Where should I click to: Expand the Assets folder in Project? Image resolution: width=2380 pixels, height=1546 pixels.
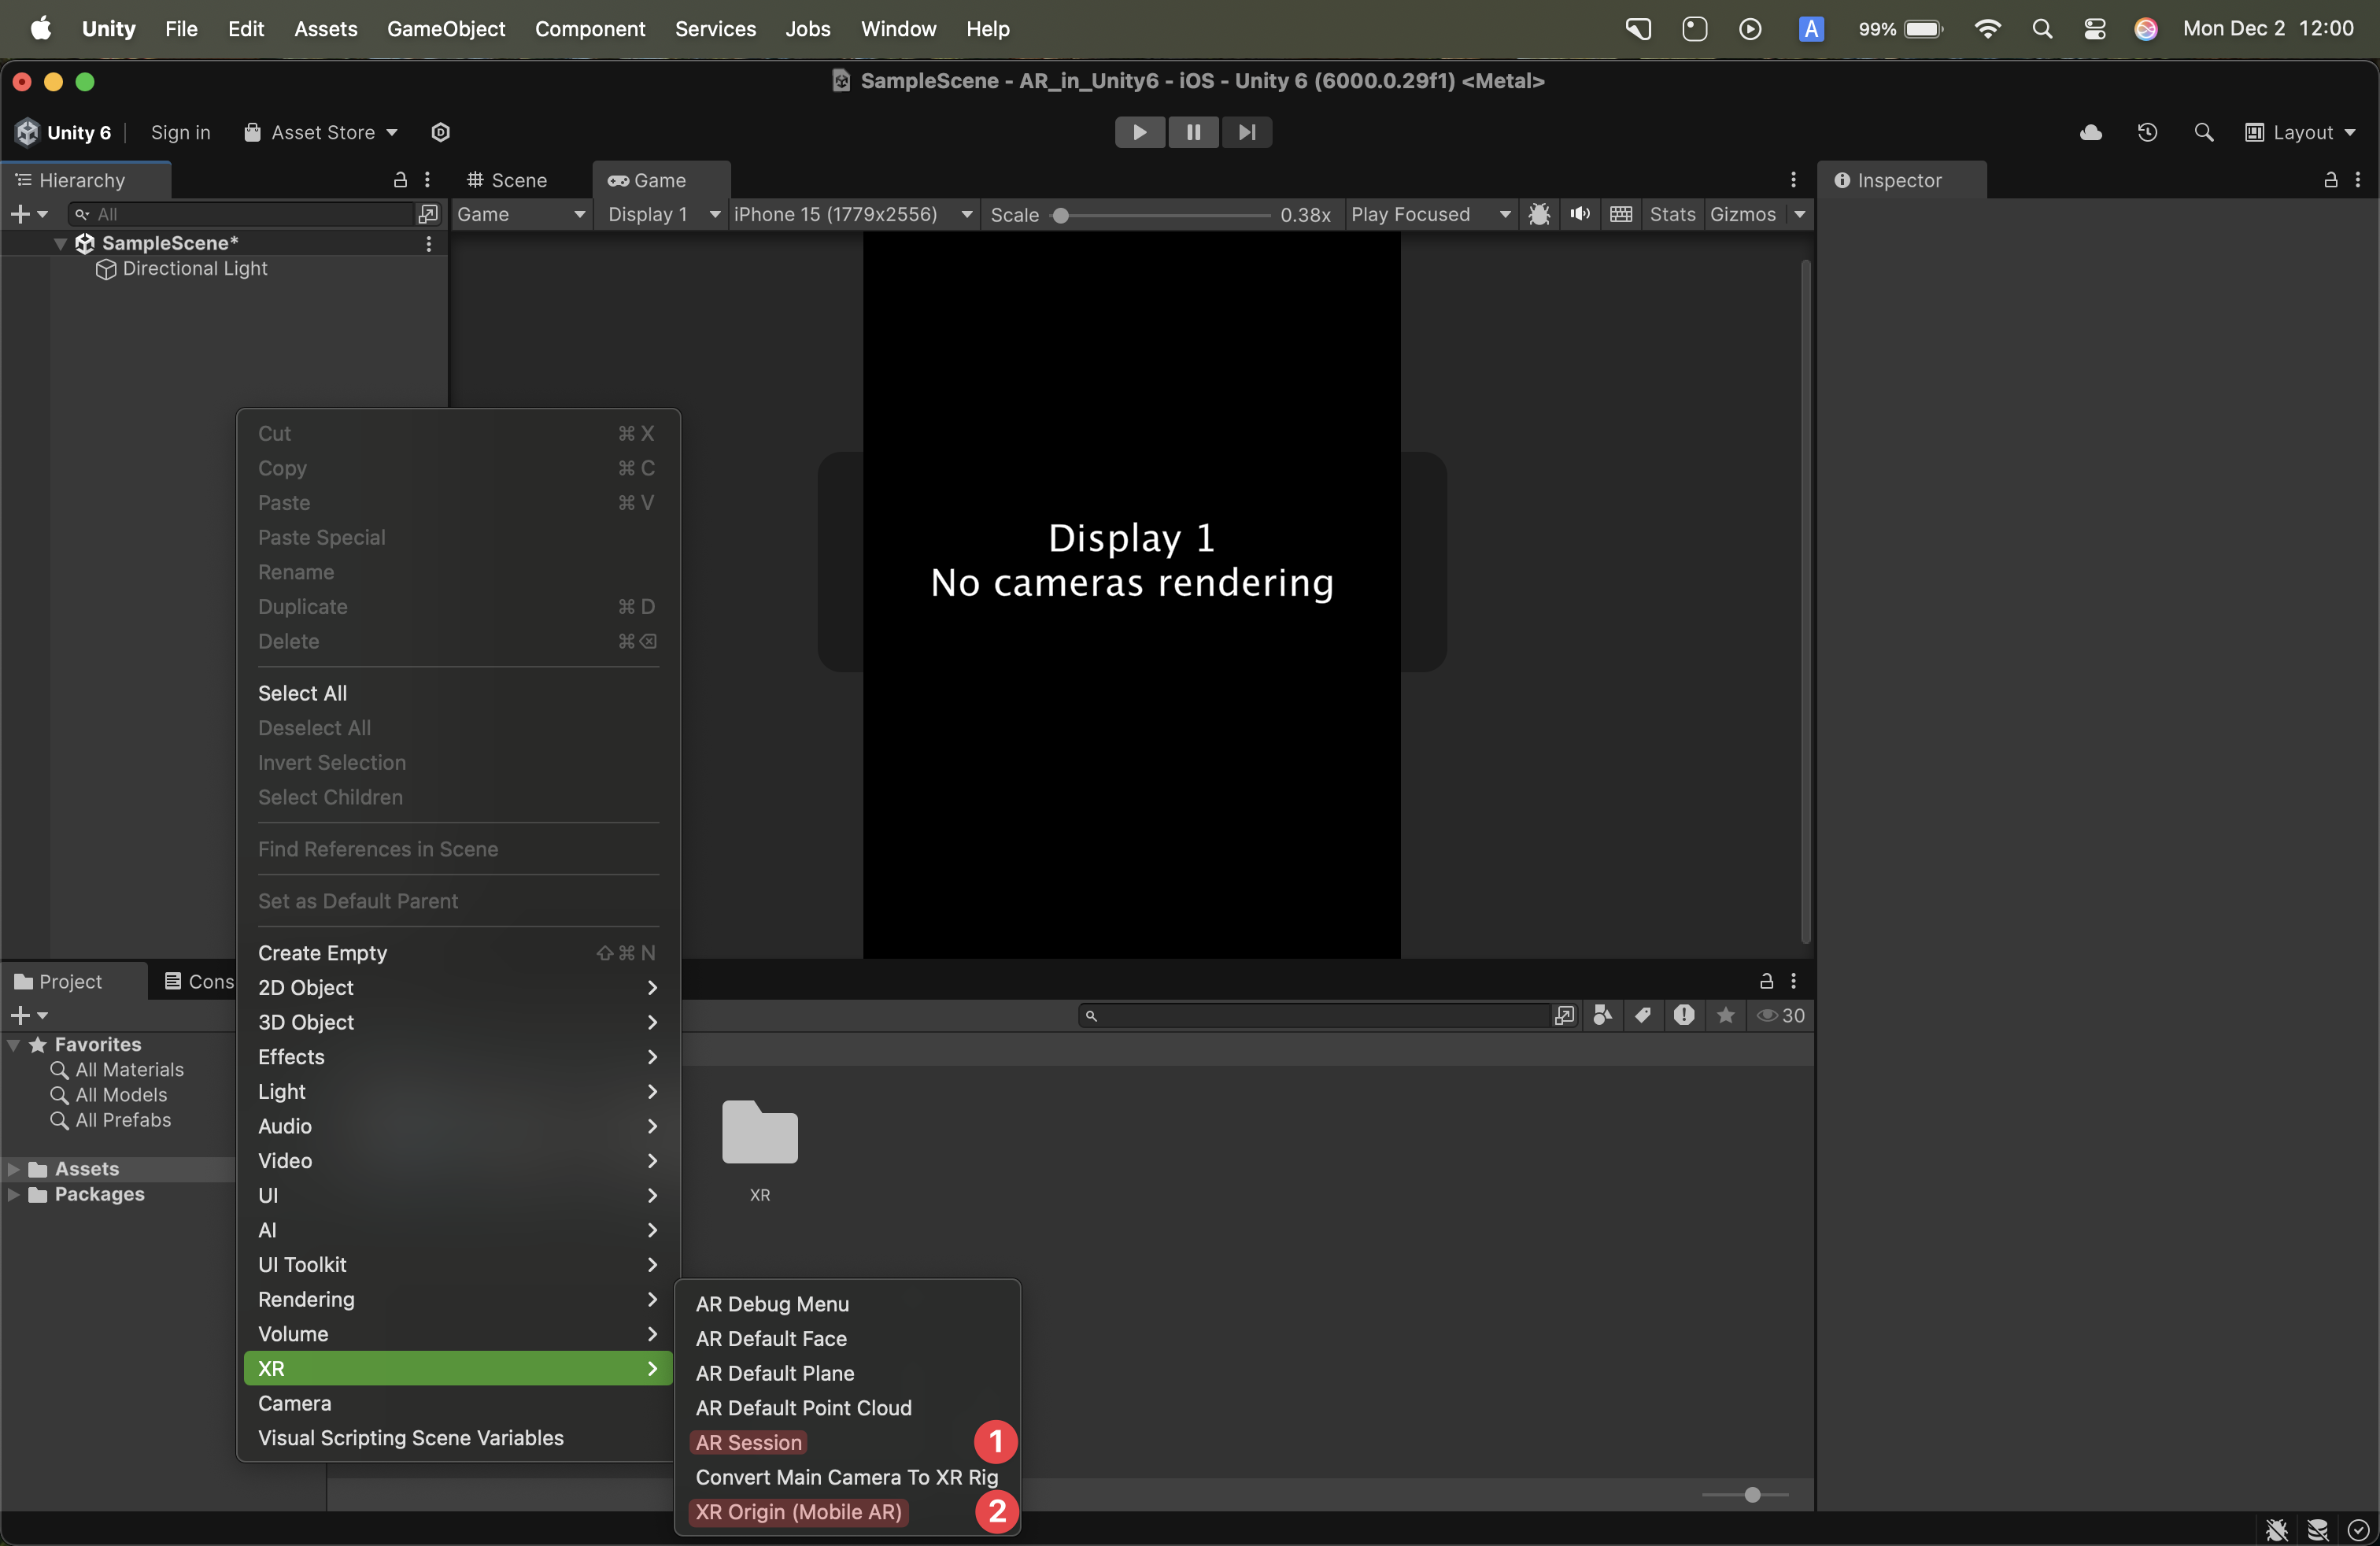tap(14, 1169)
